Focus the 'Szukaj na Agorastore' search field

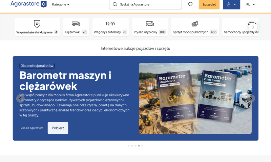[x=145, y=4]
